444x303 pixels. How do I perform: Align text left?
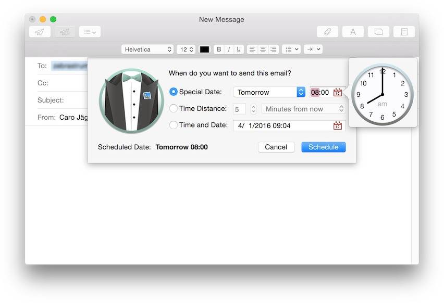coord(252,49)
